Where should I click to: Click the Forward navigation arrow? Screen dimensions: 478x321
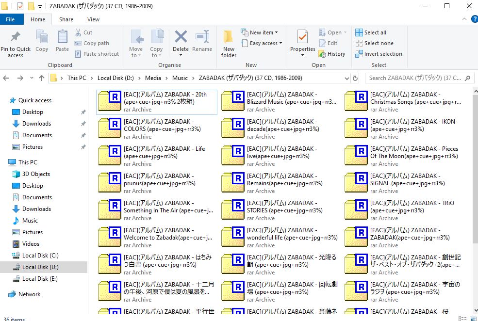click(x=20, y=78)
